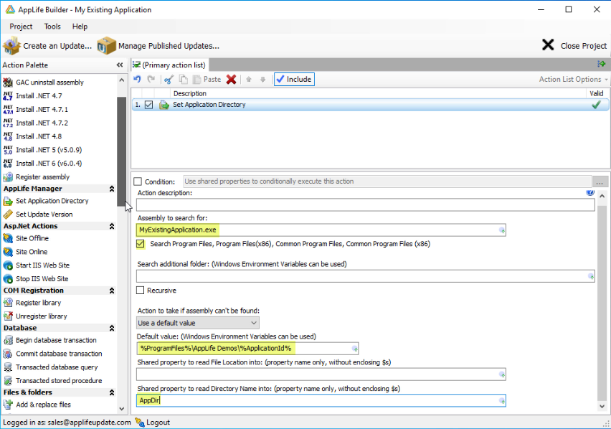Screen dimensions: 611x429
Task: Collapse the AppLife Manager group
Action: click(112, 189)
